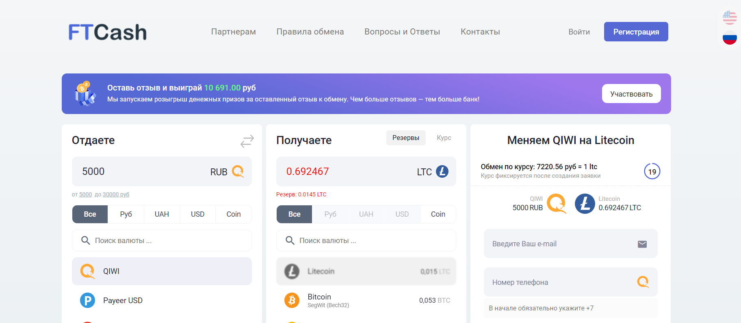Screen dimensions: 741x323
Task: Click the 10 691.00 prize amount text
Action: (222, 88)
